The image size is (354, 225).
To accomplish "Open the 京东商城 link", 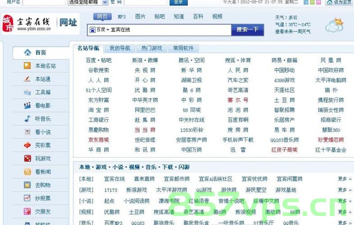I will click(99, 139).
